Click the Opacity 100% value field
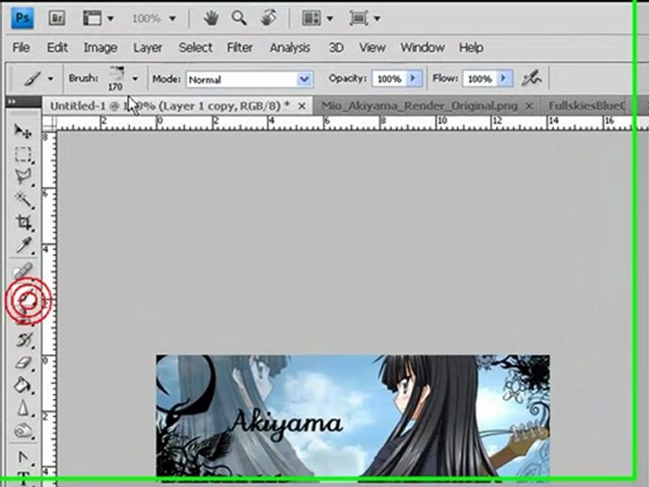 [x=389, y=78]
